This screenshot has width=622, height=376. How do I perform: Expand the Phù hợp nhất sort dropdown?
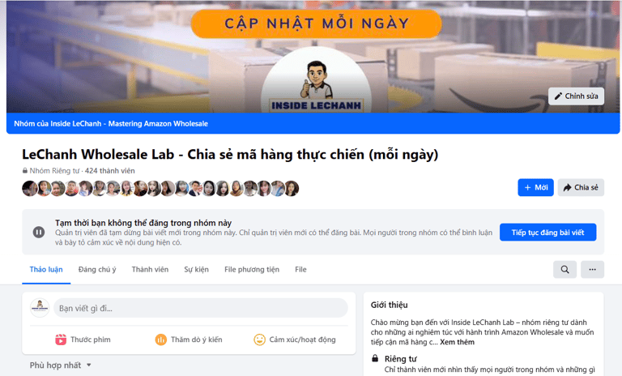[60, 365]
